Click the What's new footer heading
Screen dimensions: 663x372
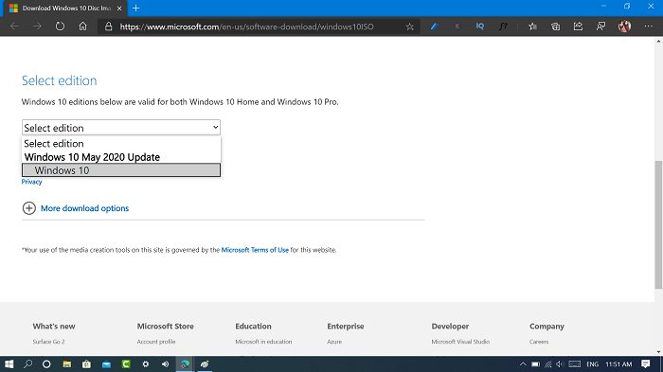(54, 327)
